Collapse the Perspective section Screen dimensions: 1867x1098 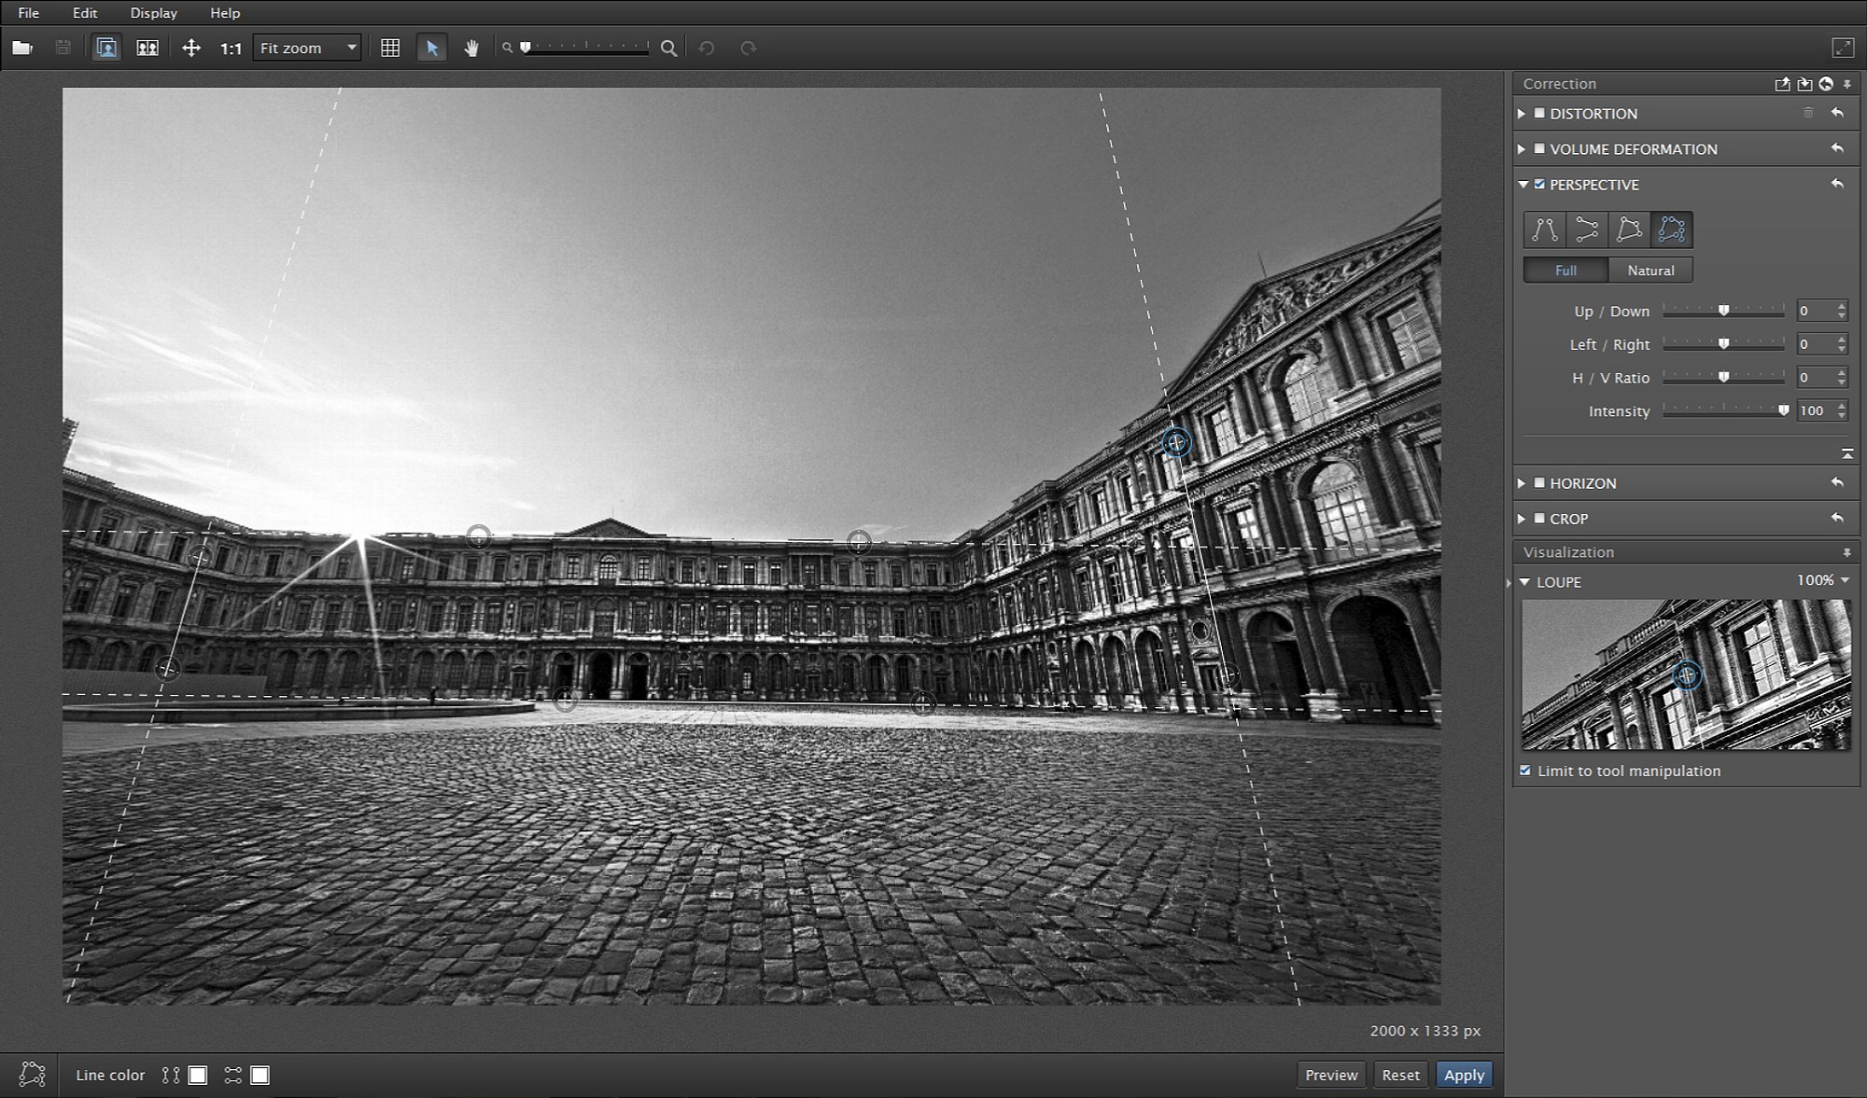(1523, 185)
